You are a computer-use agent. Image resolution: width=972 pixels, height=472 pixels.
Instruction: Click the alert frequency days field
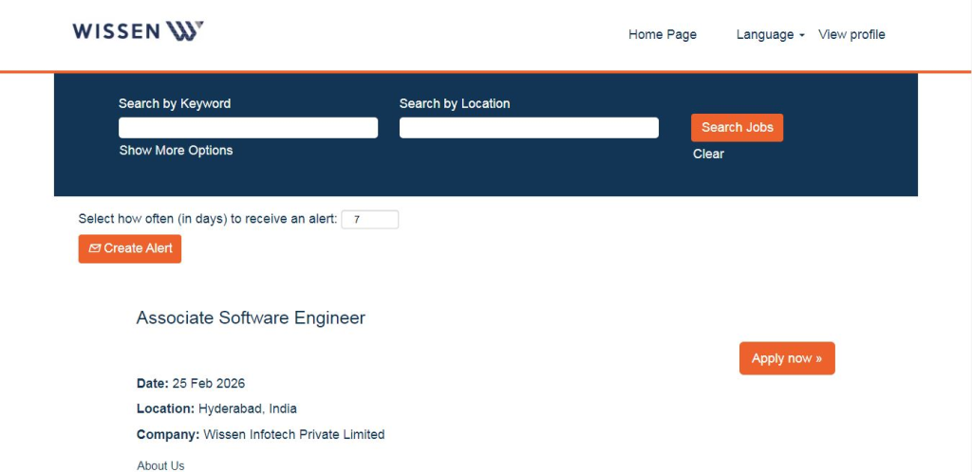(369, 220)
